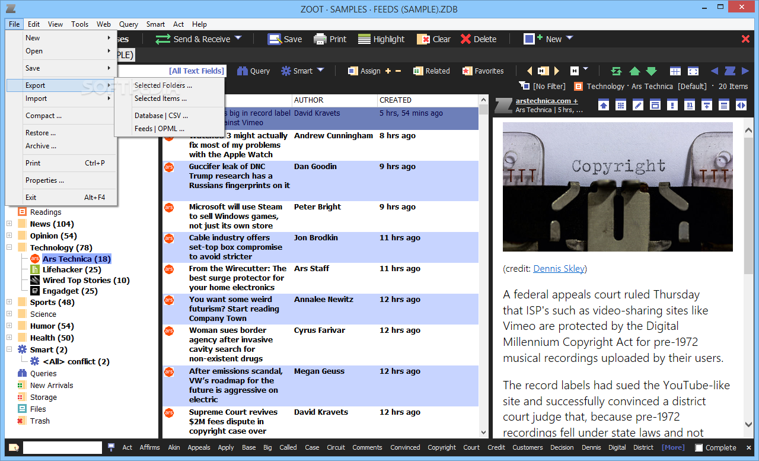Open the Send & Receive dropdown arrow
Viewport: 759px width, 461px height.
click(238, 38)
